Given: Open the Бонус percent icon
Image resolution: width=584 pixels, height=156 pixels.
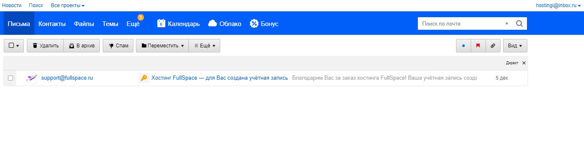Looking at the screenshot, I should (254, 23).
